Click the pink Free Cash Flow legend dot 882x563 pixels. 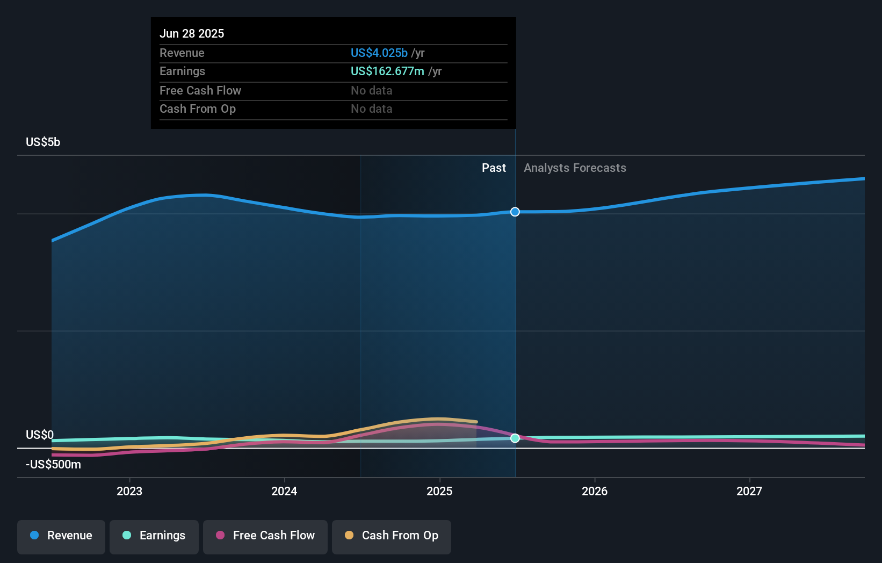pos(220,535)
